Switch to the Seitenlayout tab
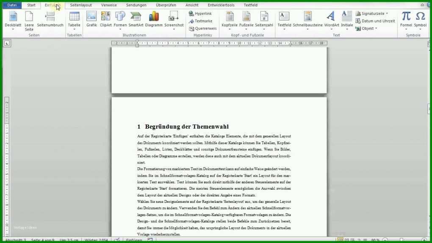Image resolution: width=432 pixels, height=243 pixels. [81, 5]
